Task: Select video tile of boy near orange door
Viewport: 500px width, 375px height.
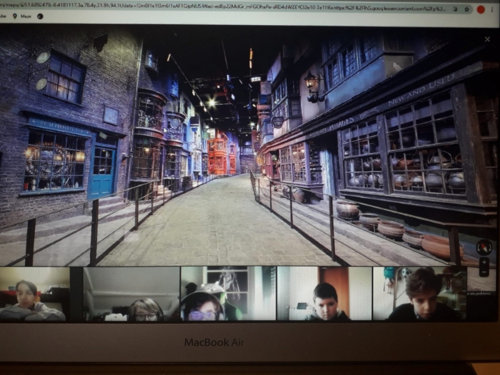Action: point(324,294)
